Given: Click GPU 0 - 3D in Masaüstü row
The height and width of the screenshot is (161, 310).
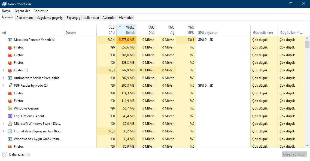Looking at the screenshot, I should (205, 40).
